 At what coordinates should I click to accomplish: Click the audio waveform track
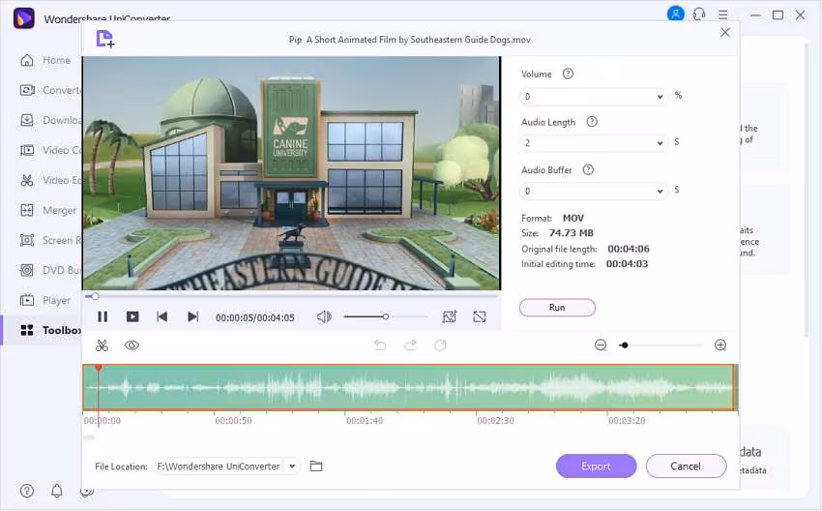(x=410, y=387)
